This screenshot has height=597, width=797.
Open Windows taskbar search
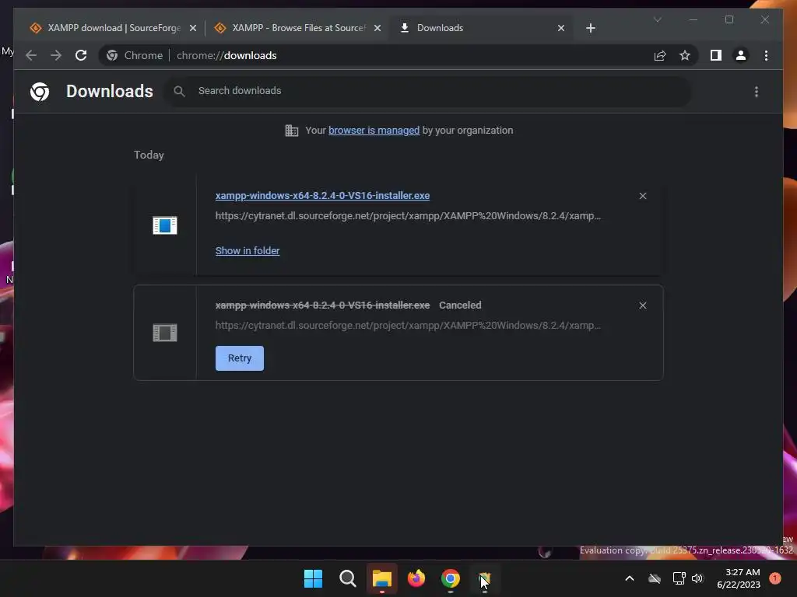click(348, 578)
